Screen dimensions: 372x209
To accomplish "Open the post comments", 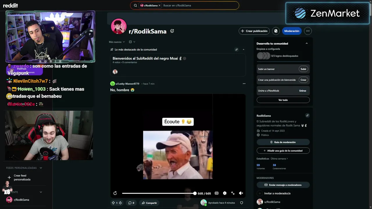I will [131, 203].
